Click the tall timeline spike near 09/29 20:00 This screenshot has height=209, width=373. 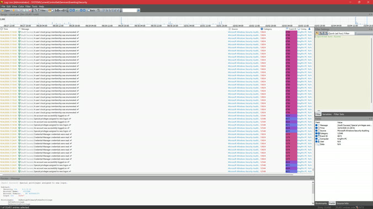point(121,21)
